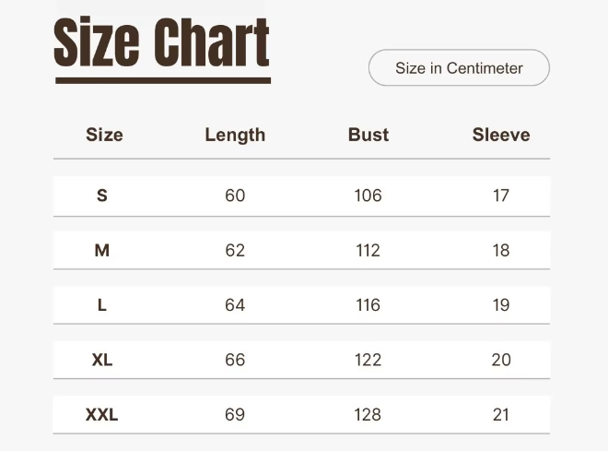The image size is (608, 451).
Task: Click the L size row label
Action: (x=102, y=305)
